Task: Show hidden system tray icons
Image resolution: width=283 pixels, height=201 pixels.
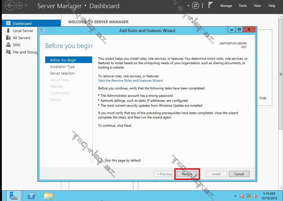Action: [235, 196]
